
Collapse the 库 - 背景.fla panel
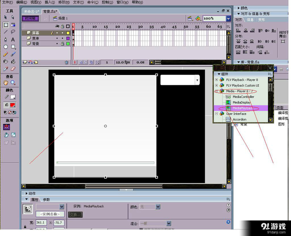(x=238, y=62)
